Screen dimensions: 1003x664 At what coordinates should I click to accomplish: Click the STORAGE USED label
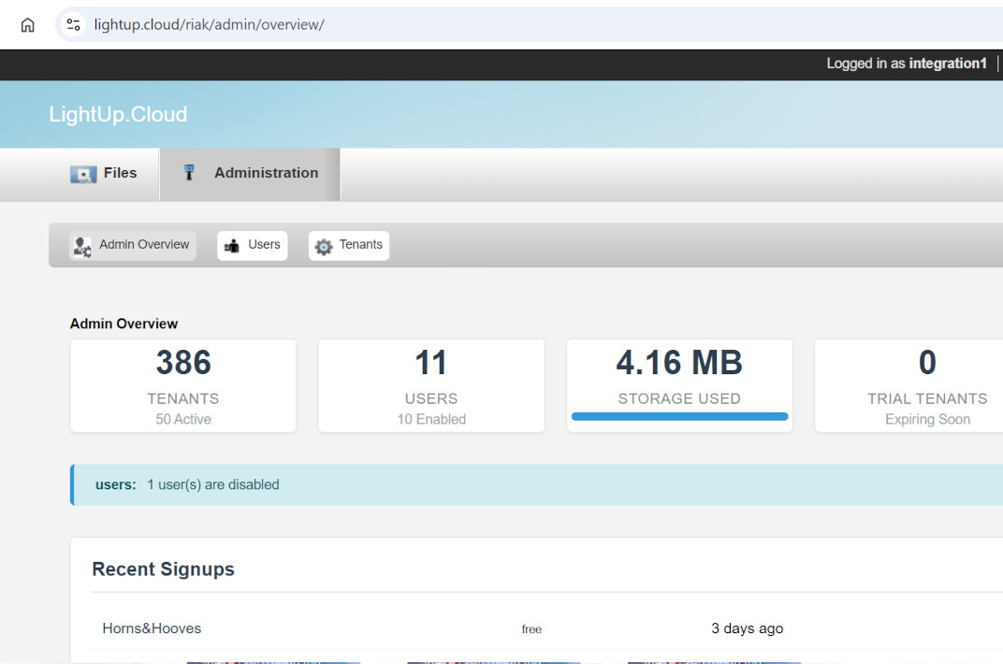(x=679, y=398)
